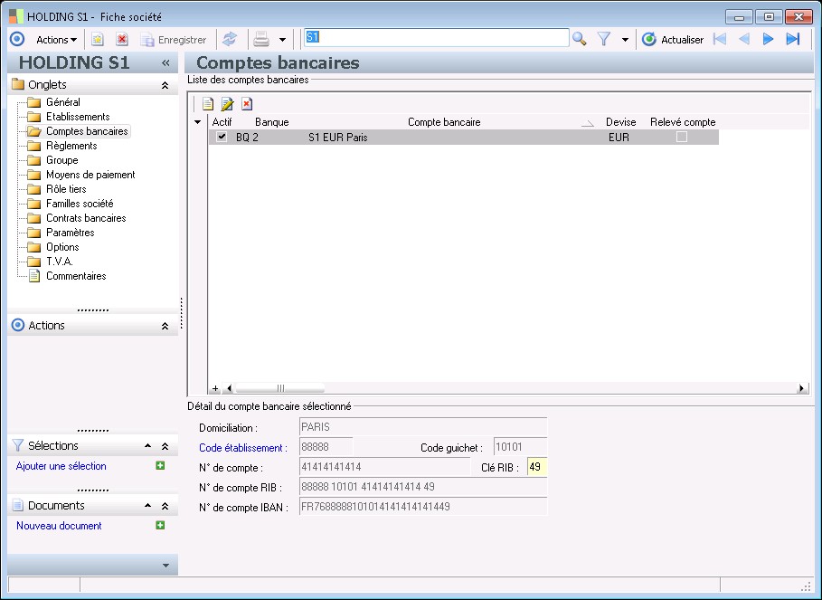Delete bank account icon in list toolbar
Viewport: 822px width, 600px height.
(247, 104)
